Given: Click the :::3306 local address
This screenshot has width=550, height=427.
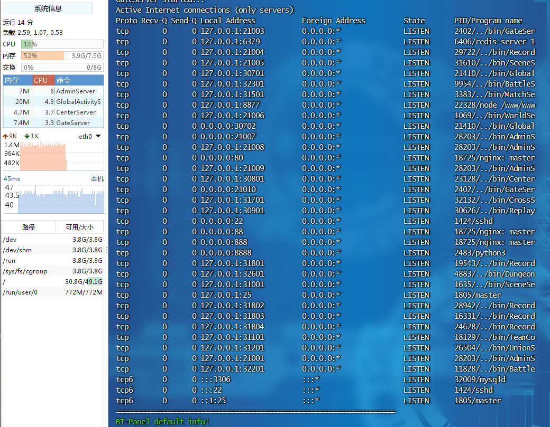Looking at the screenshot, I should [215, 379].
